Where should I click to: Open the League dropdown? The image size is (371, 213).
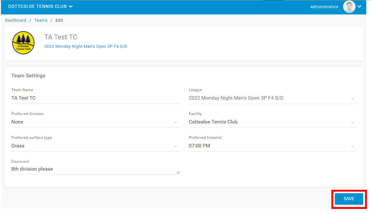click(x=273, y=98)
